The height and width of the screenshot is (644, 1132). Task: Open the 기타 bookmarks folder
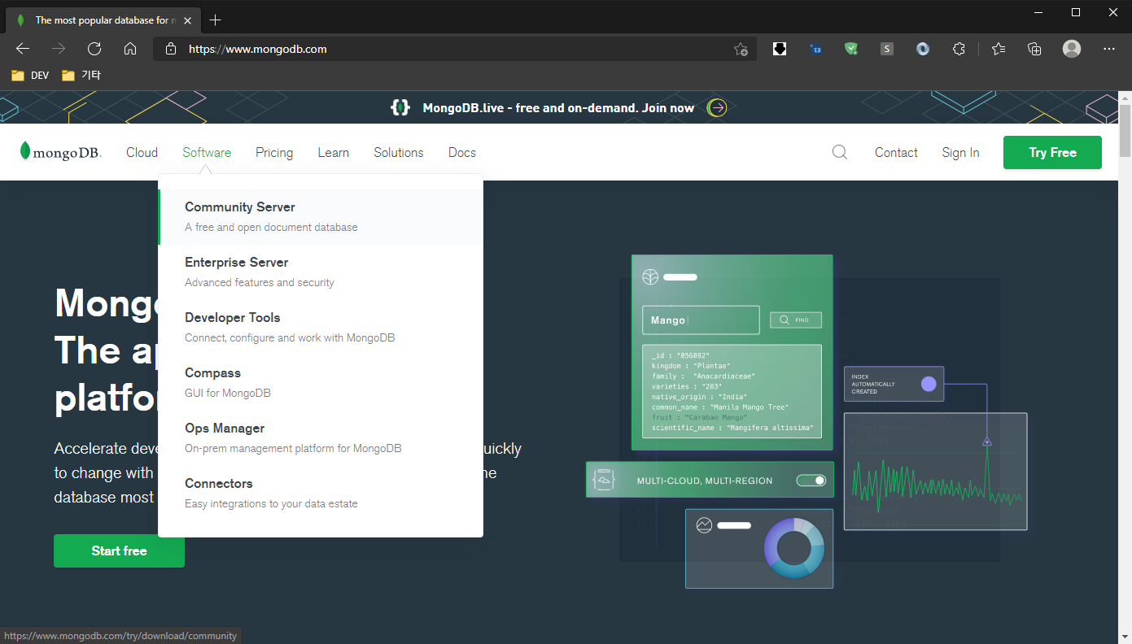click(x=81, y=76)
